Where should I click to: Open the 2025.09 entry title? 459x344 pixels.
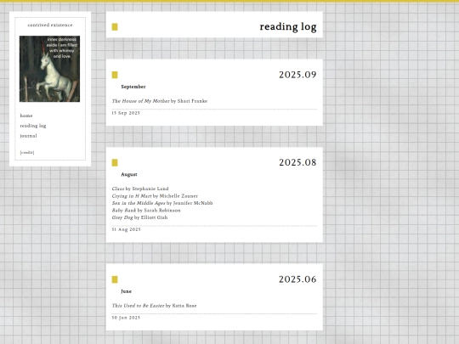(x=297, y=75)
